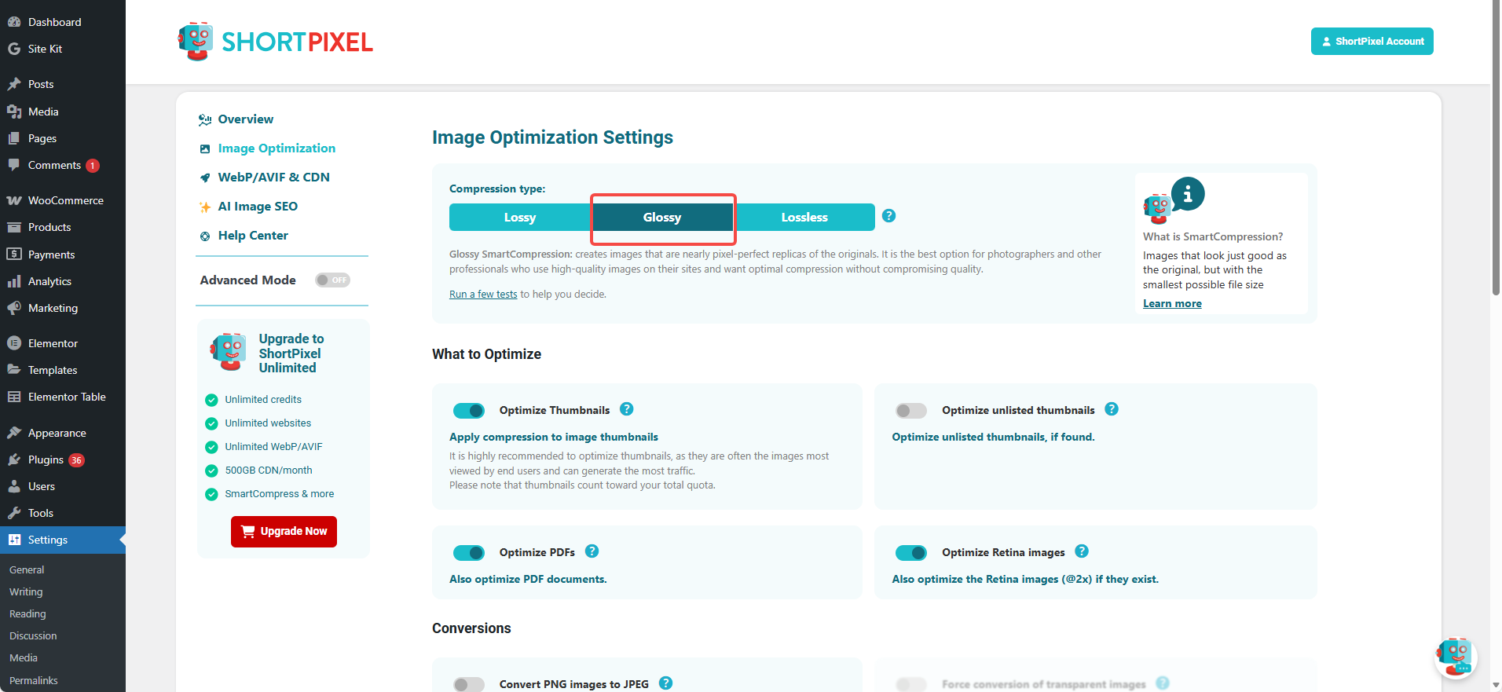The height and width of the screenshot is (692, 1502).
Task: Click the Comments speech bubble icon
Action: pyautogui.click(x=14, y=165)
